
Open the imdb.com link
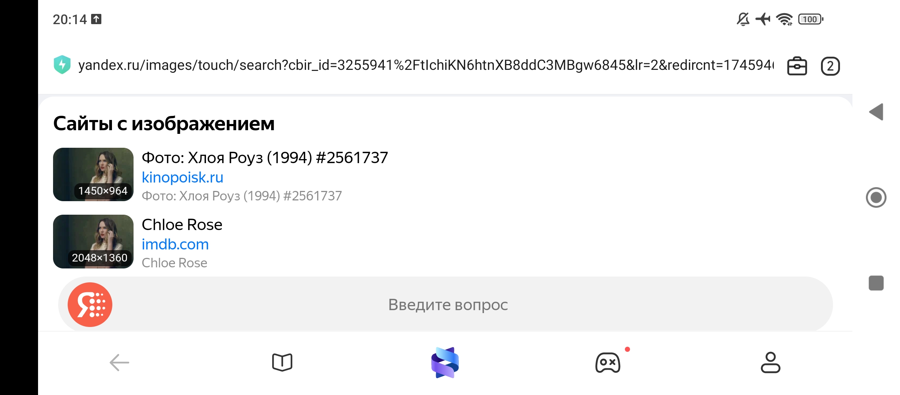[x=175, y=244]
